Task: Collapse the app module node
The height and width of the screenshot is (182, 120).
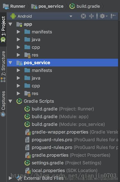Action: click(x=10, y=24)
